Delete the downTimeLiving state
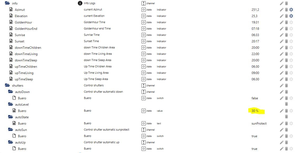Image resolution: width=297 pixels, height=153 pixels. pos(286,54)
